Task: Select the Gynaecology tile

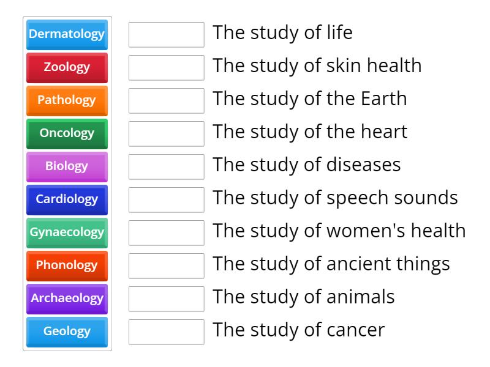Action: pyautogui.click(x=67, y=232)
